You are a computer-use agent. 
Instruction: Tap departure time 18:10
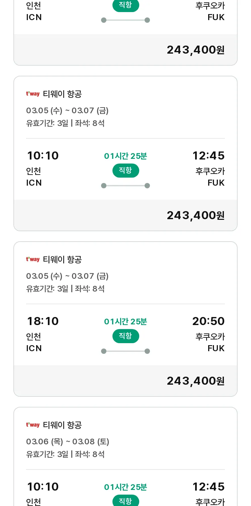[x=43, y=321]
